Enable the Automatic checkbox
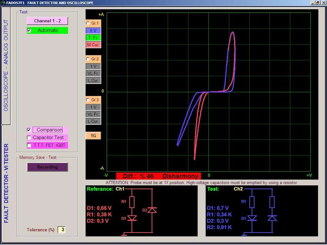327x245 pixels. point(29,30)
